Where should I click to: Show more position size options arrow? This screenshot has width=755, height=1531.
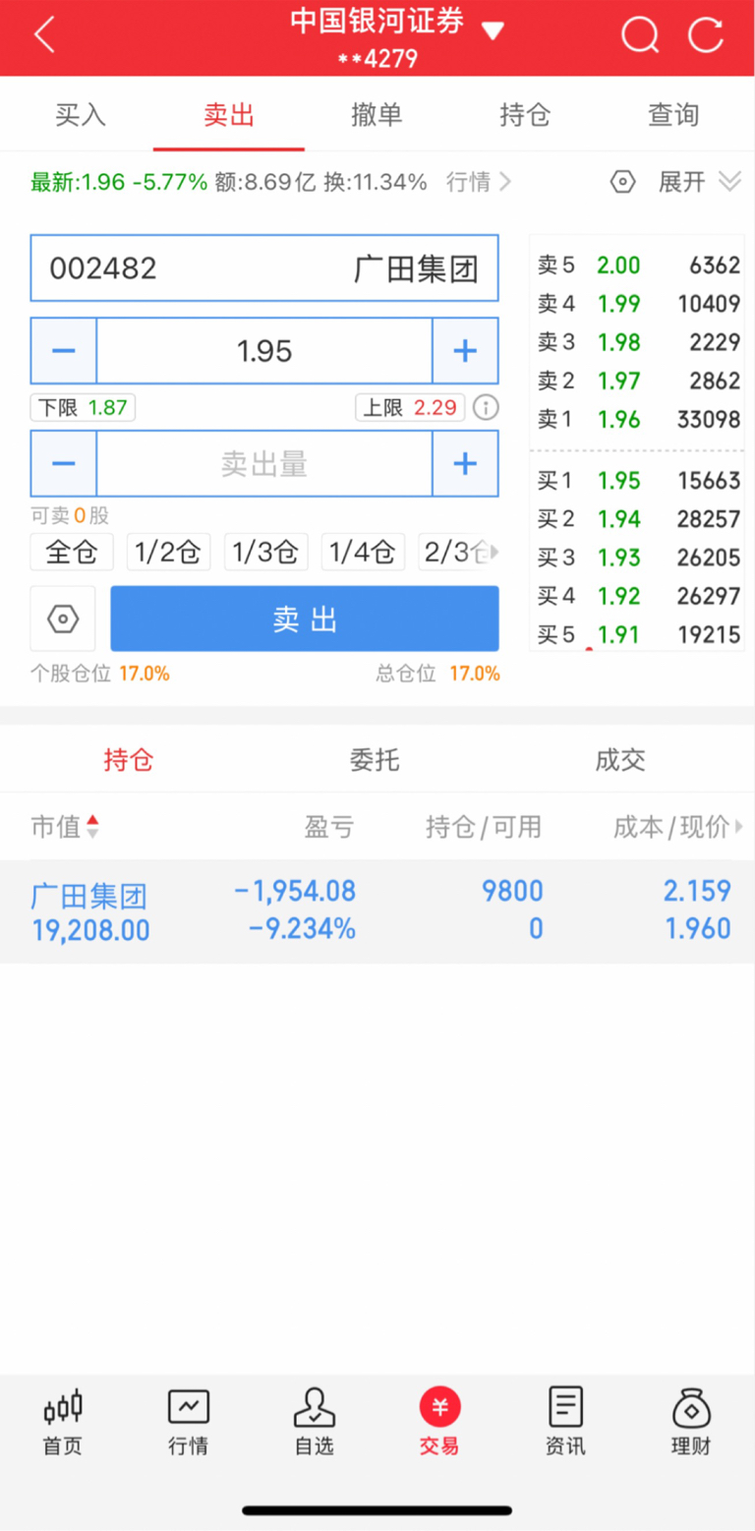494,552
